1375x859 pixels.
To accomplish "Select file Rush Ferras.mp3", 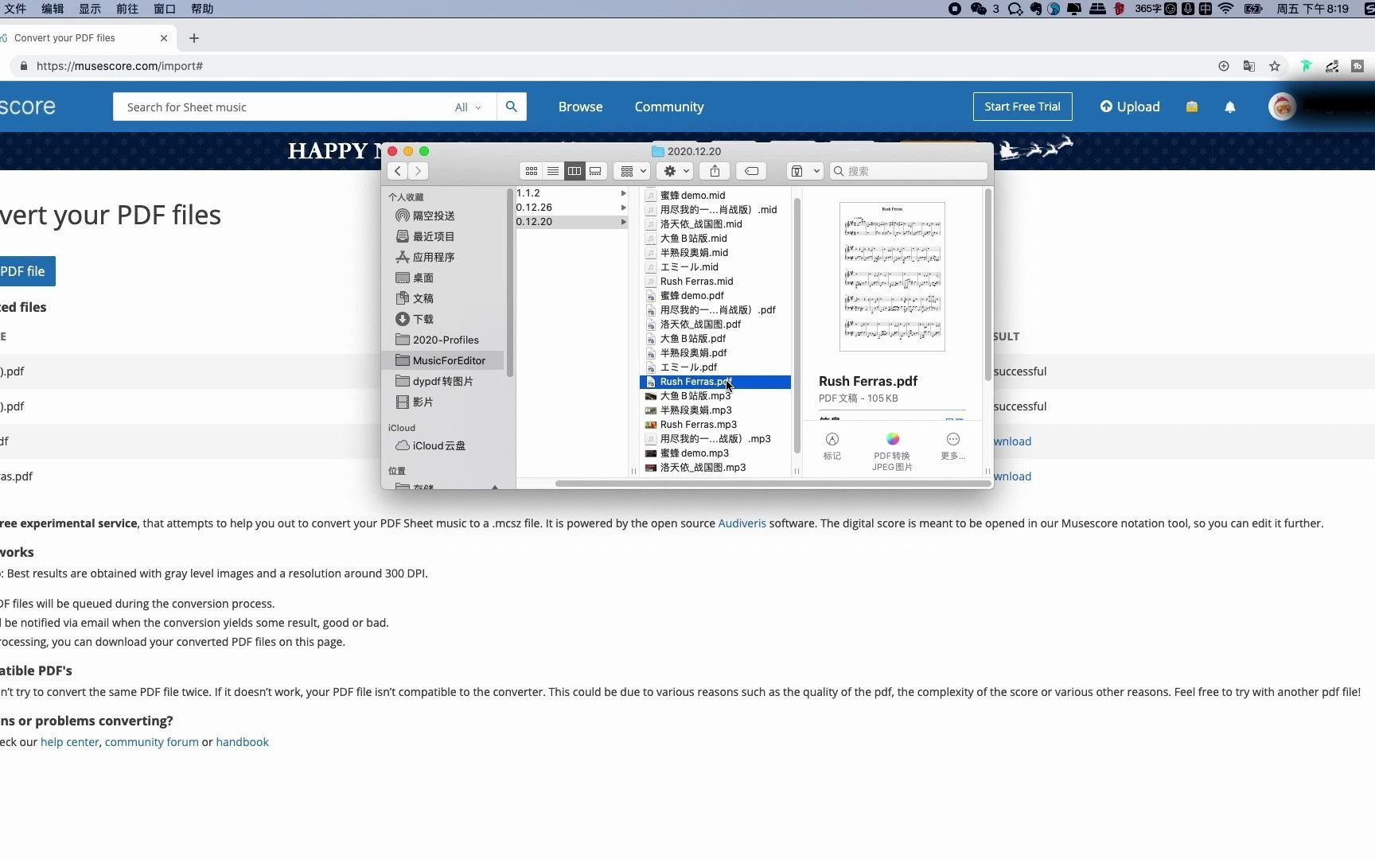I will point(698,424).
